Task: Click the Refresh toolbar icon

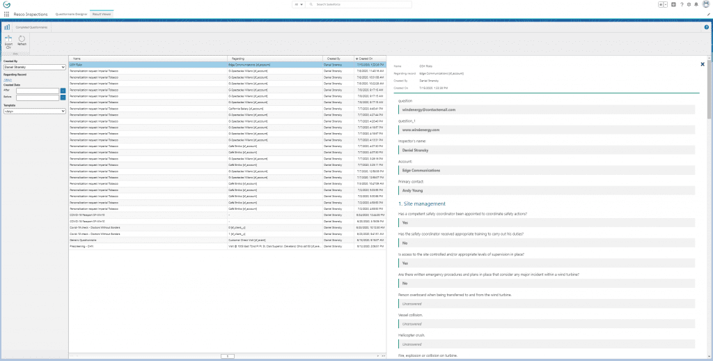Action: 22,41
